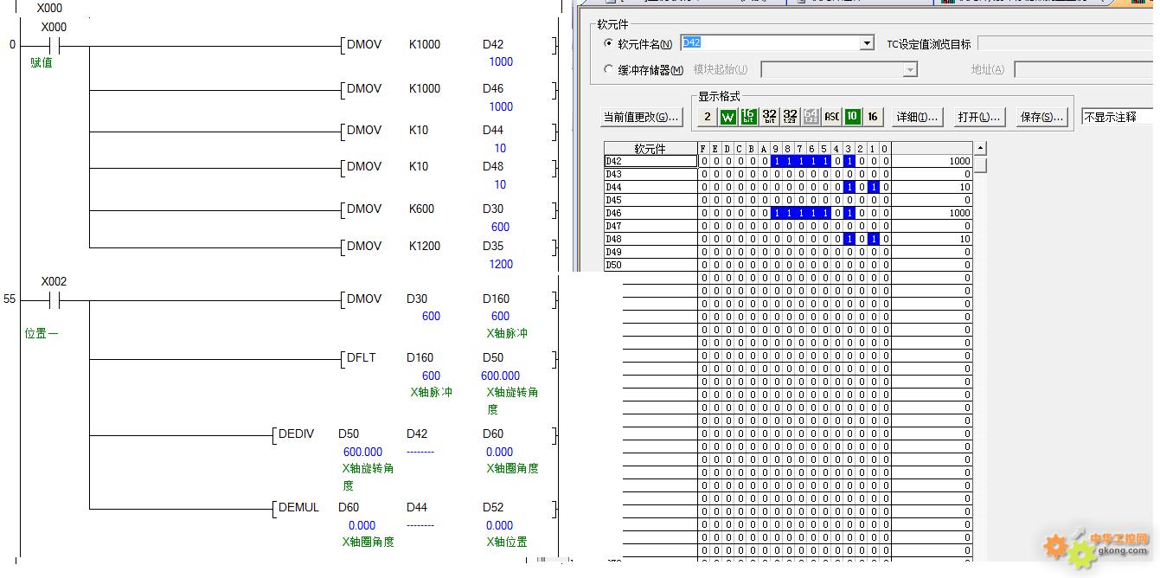Select decimal (10) display format icon
Viewport: 1160px width, 578px height.
[x=852, y=117]
